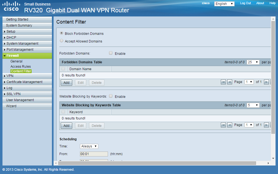
Task: Go to first page of Forbidden Domains Table
Action: tap(223, 82)
